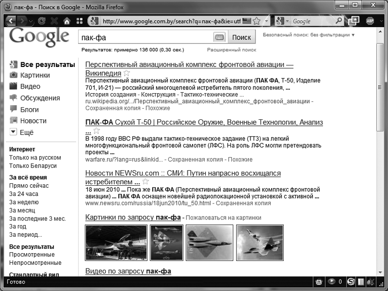Toggle the star next to warfare.ru result
The height and width of the screenshot is (291, 388).
pyautogui.click(x=96, y=131)
